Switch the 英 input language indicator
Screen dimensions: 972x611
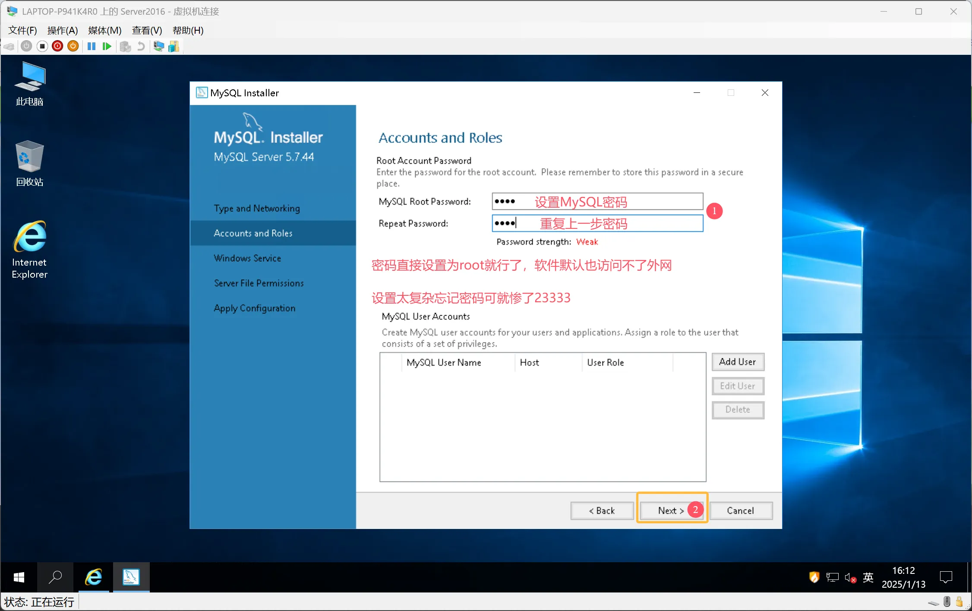[x=868, y=577]
